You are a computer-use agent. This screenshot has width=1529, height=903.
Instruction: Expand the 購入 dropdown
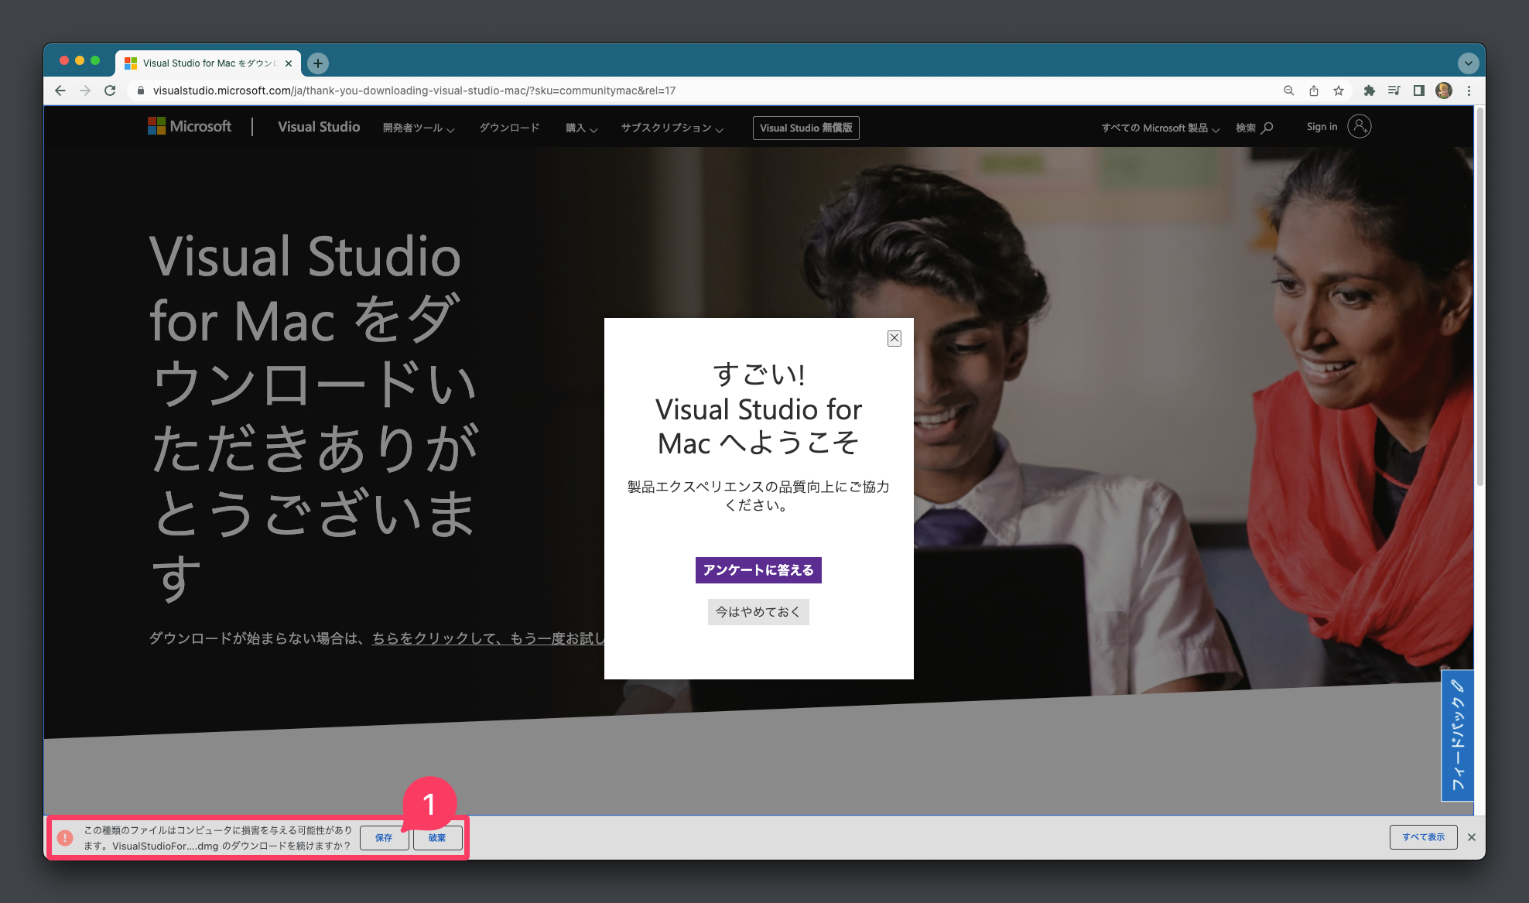[581, 128]
